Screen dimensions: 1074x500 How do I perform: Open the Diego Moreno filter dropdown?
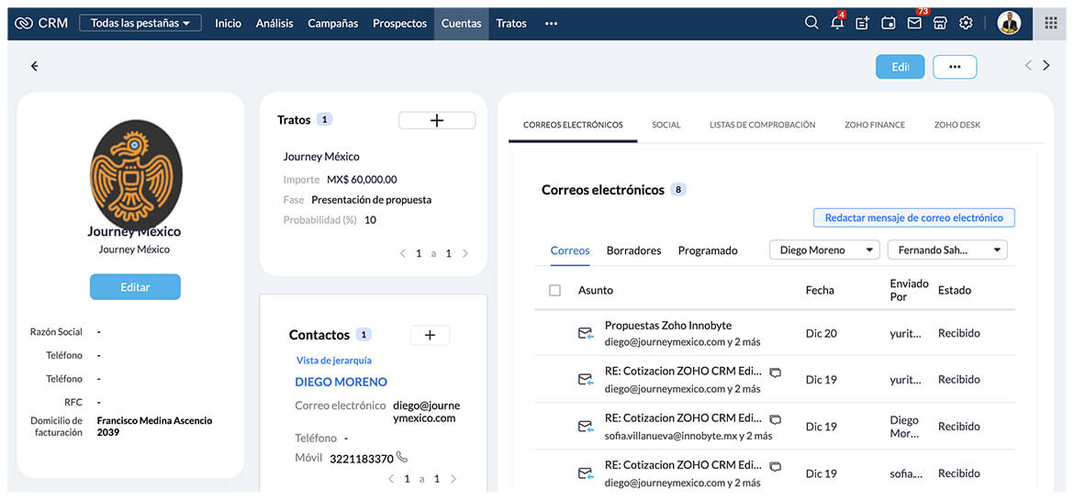click(x=824, y=250)
